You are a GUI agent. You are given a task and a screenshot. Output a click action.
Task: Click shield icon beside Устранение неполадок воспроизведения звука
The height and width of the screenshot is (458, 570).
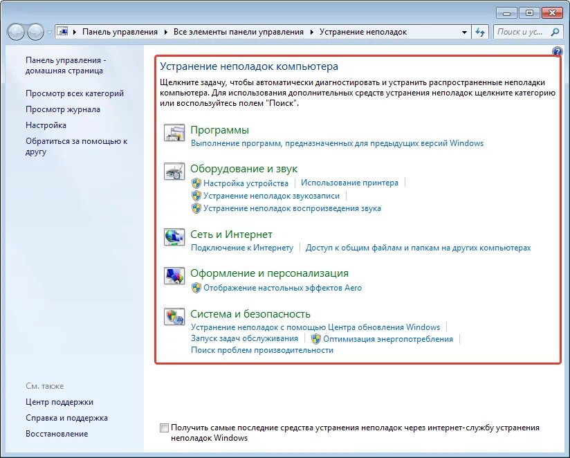196,208
